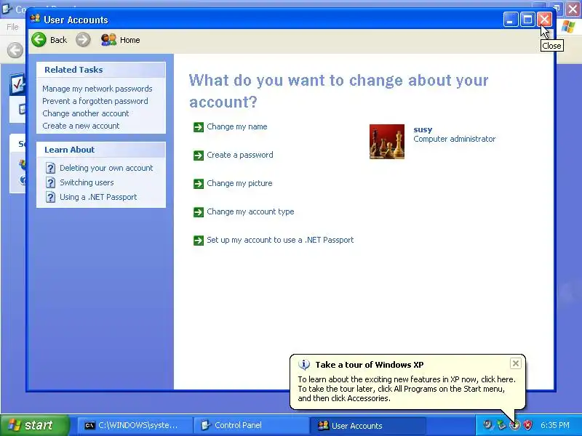Image resolution: width=582 pixels, height=436 pixels.
Task: Open Prevent a forgotten password
Action: point(95,101)
